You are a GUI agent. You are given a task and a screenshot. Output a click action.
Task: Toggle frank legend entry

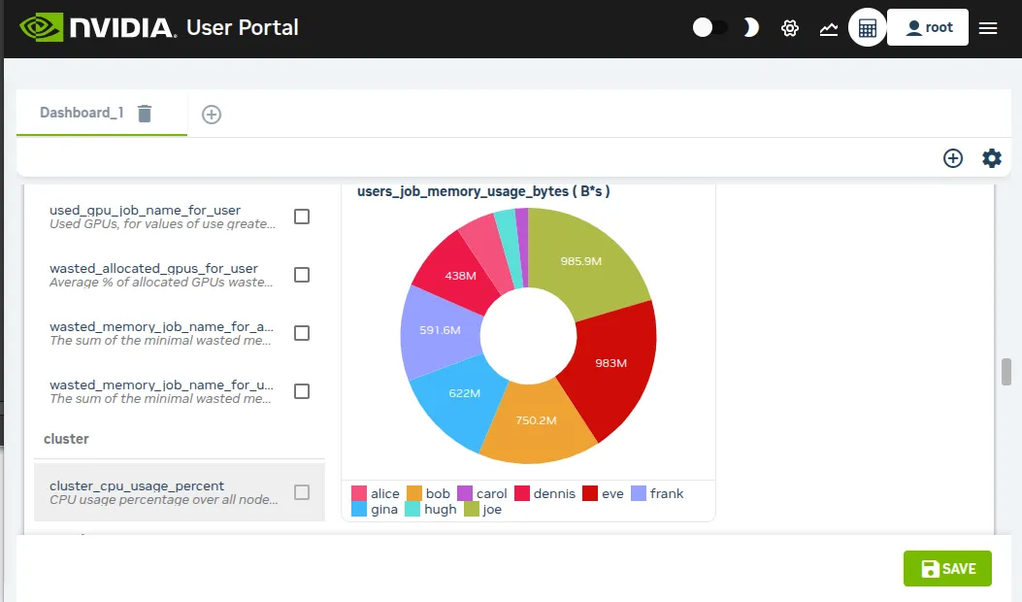pos(657,493)
